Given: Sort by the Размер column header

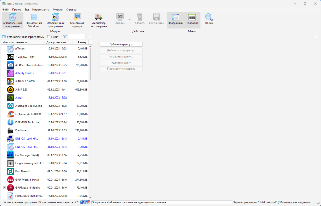Looking at the screenshot, I should coord(80,42).
